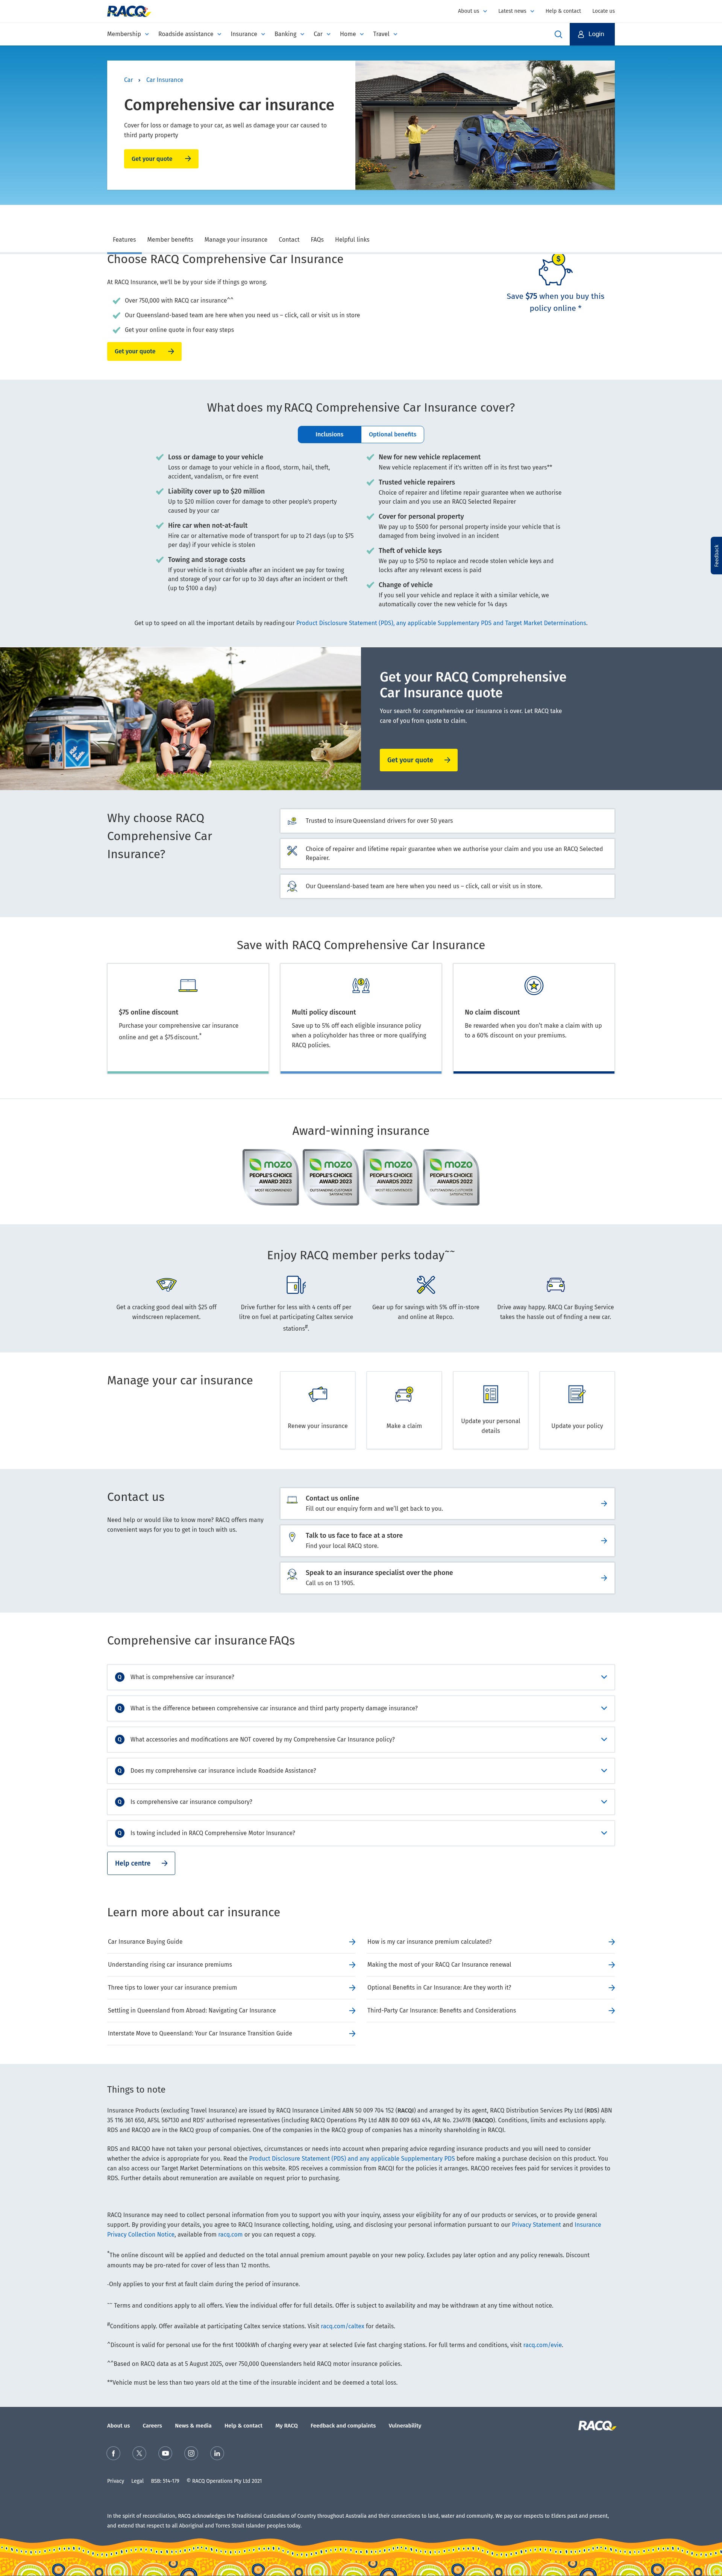Select the Inclusions toggle tab
The height and width of the screenshot is (2576, 722).
click(x=329, y=434)
